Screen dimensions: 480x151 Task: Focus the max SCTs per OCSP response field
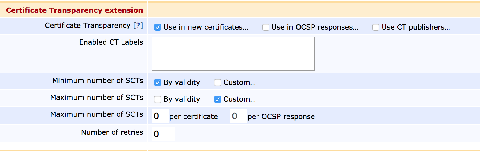pos(238,116)
